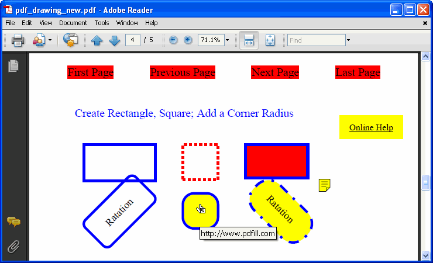Click the Find search box

[317, 40]
